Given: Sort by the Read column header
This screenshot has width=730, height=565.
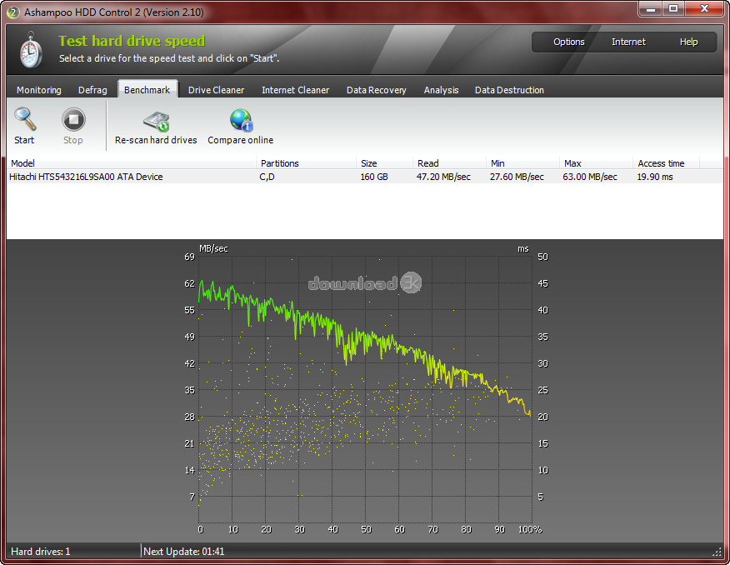Looking at the screenshot, I should [450, 163].
